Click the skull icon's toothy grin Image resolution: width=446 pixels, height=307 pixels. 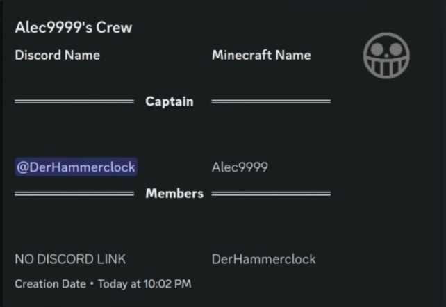[x=386, y=66]
